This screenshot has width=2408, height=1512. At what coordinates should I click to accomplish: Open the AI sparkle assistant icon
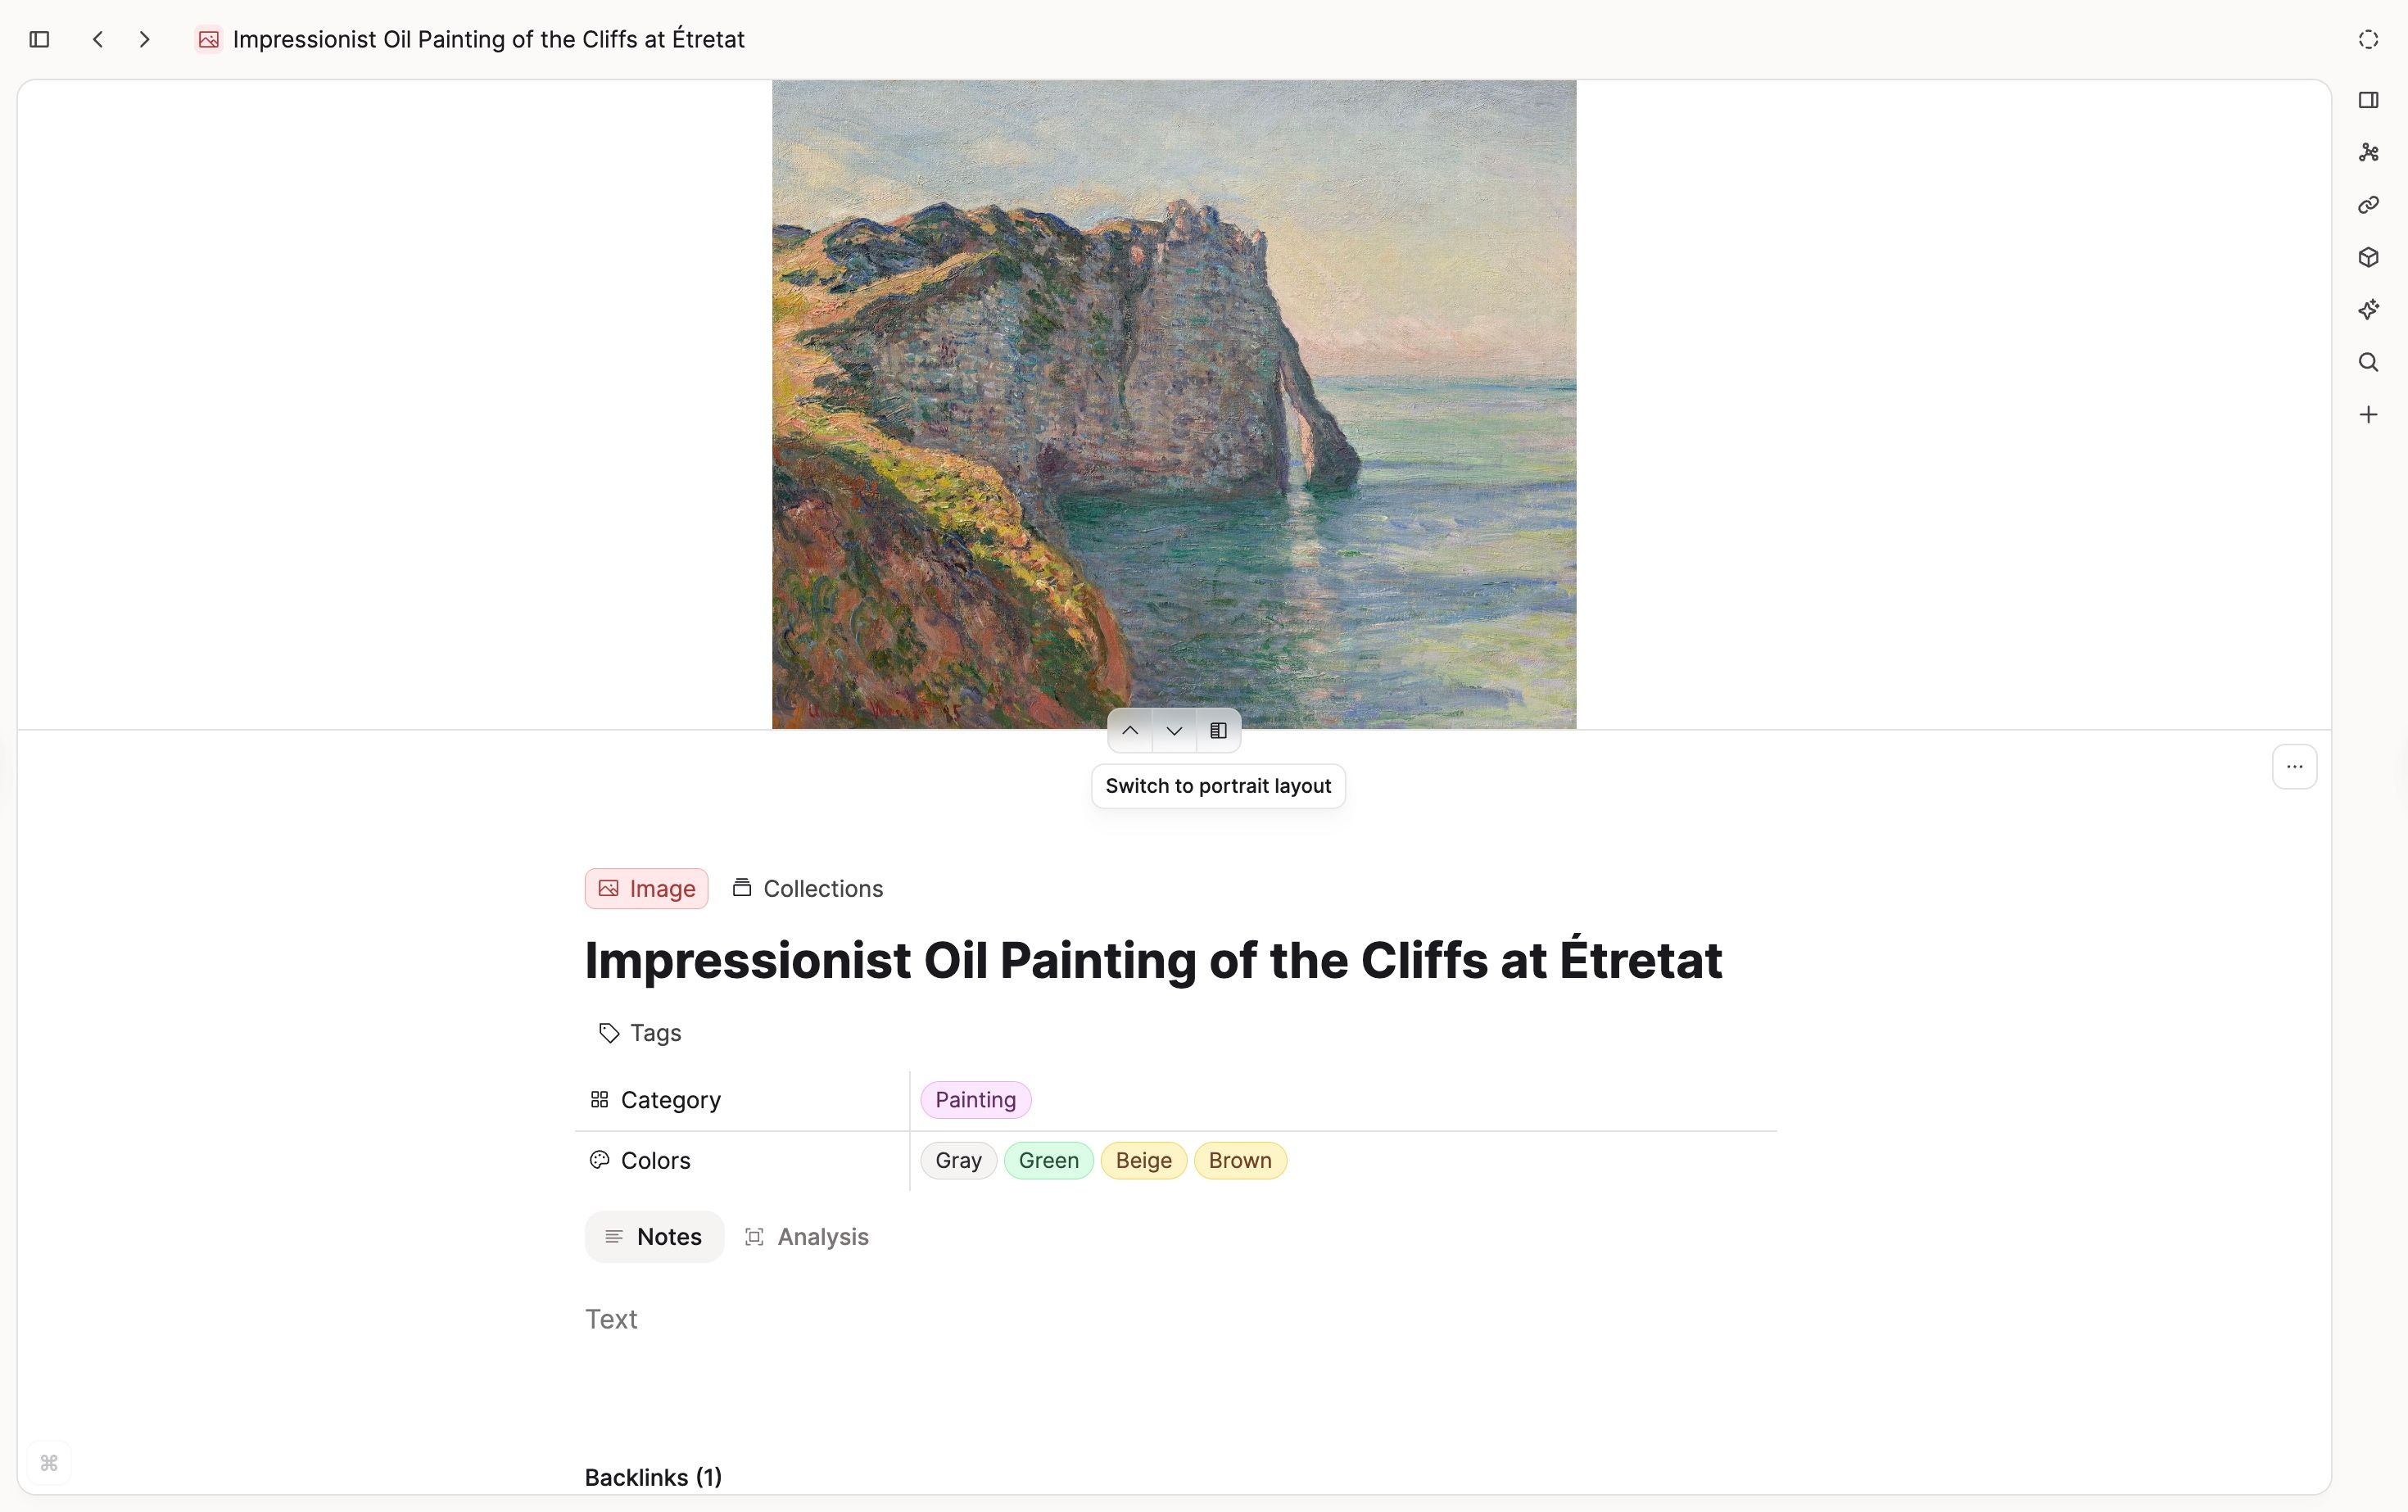coord(2368,310)
